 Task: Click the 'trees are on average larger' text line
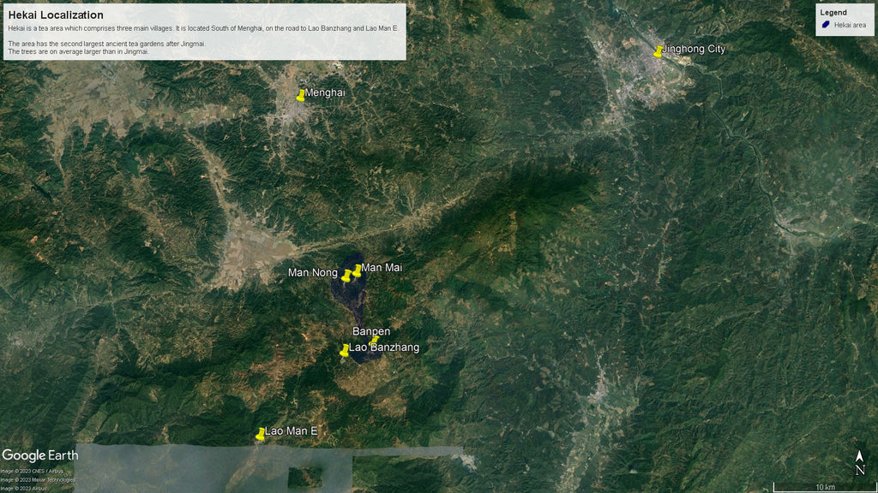click(78, 51)
